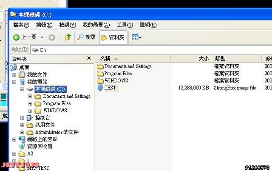Open the views dropdown button
Image resolution: width=272 pixels, height=171 pixels.
tap(136, 37)
